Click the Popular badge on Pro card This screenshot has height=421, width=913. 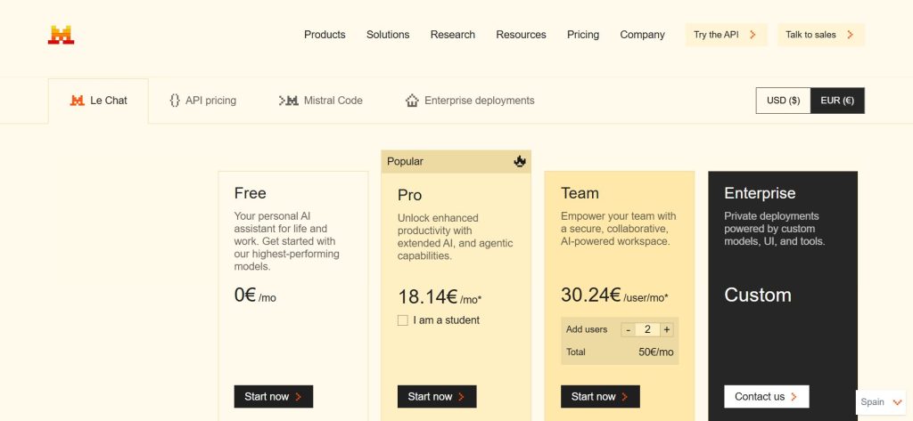[x=456, y=162]
